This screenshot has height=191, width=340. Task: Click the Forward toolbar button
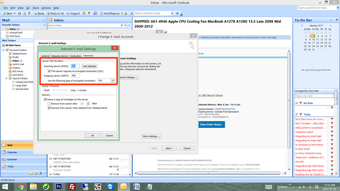73,14
